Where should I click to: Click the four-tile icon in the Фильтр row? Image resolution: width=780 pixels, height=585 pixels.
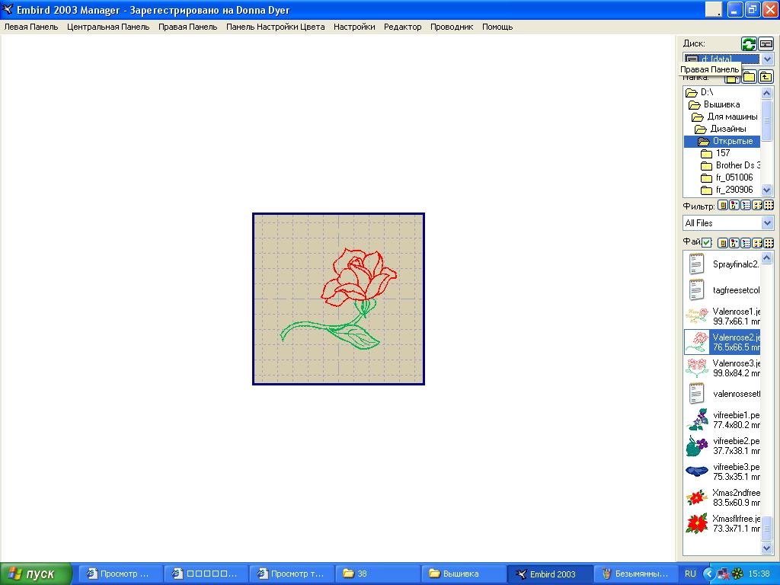point(757,205)
